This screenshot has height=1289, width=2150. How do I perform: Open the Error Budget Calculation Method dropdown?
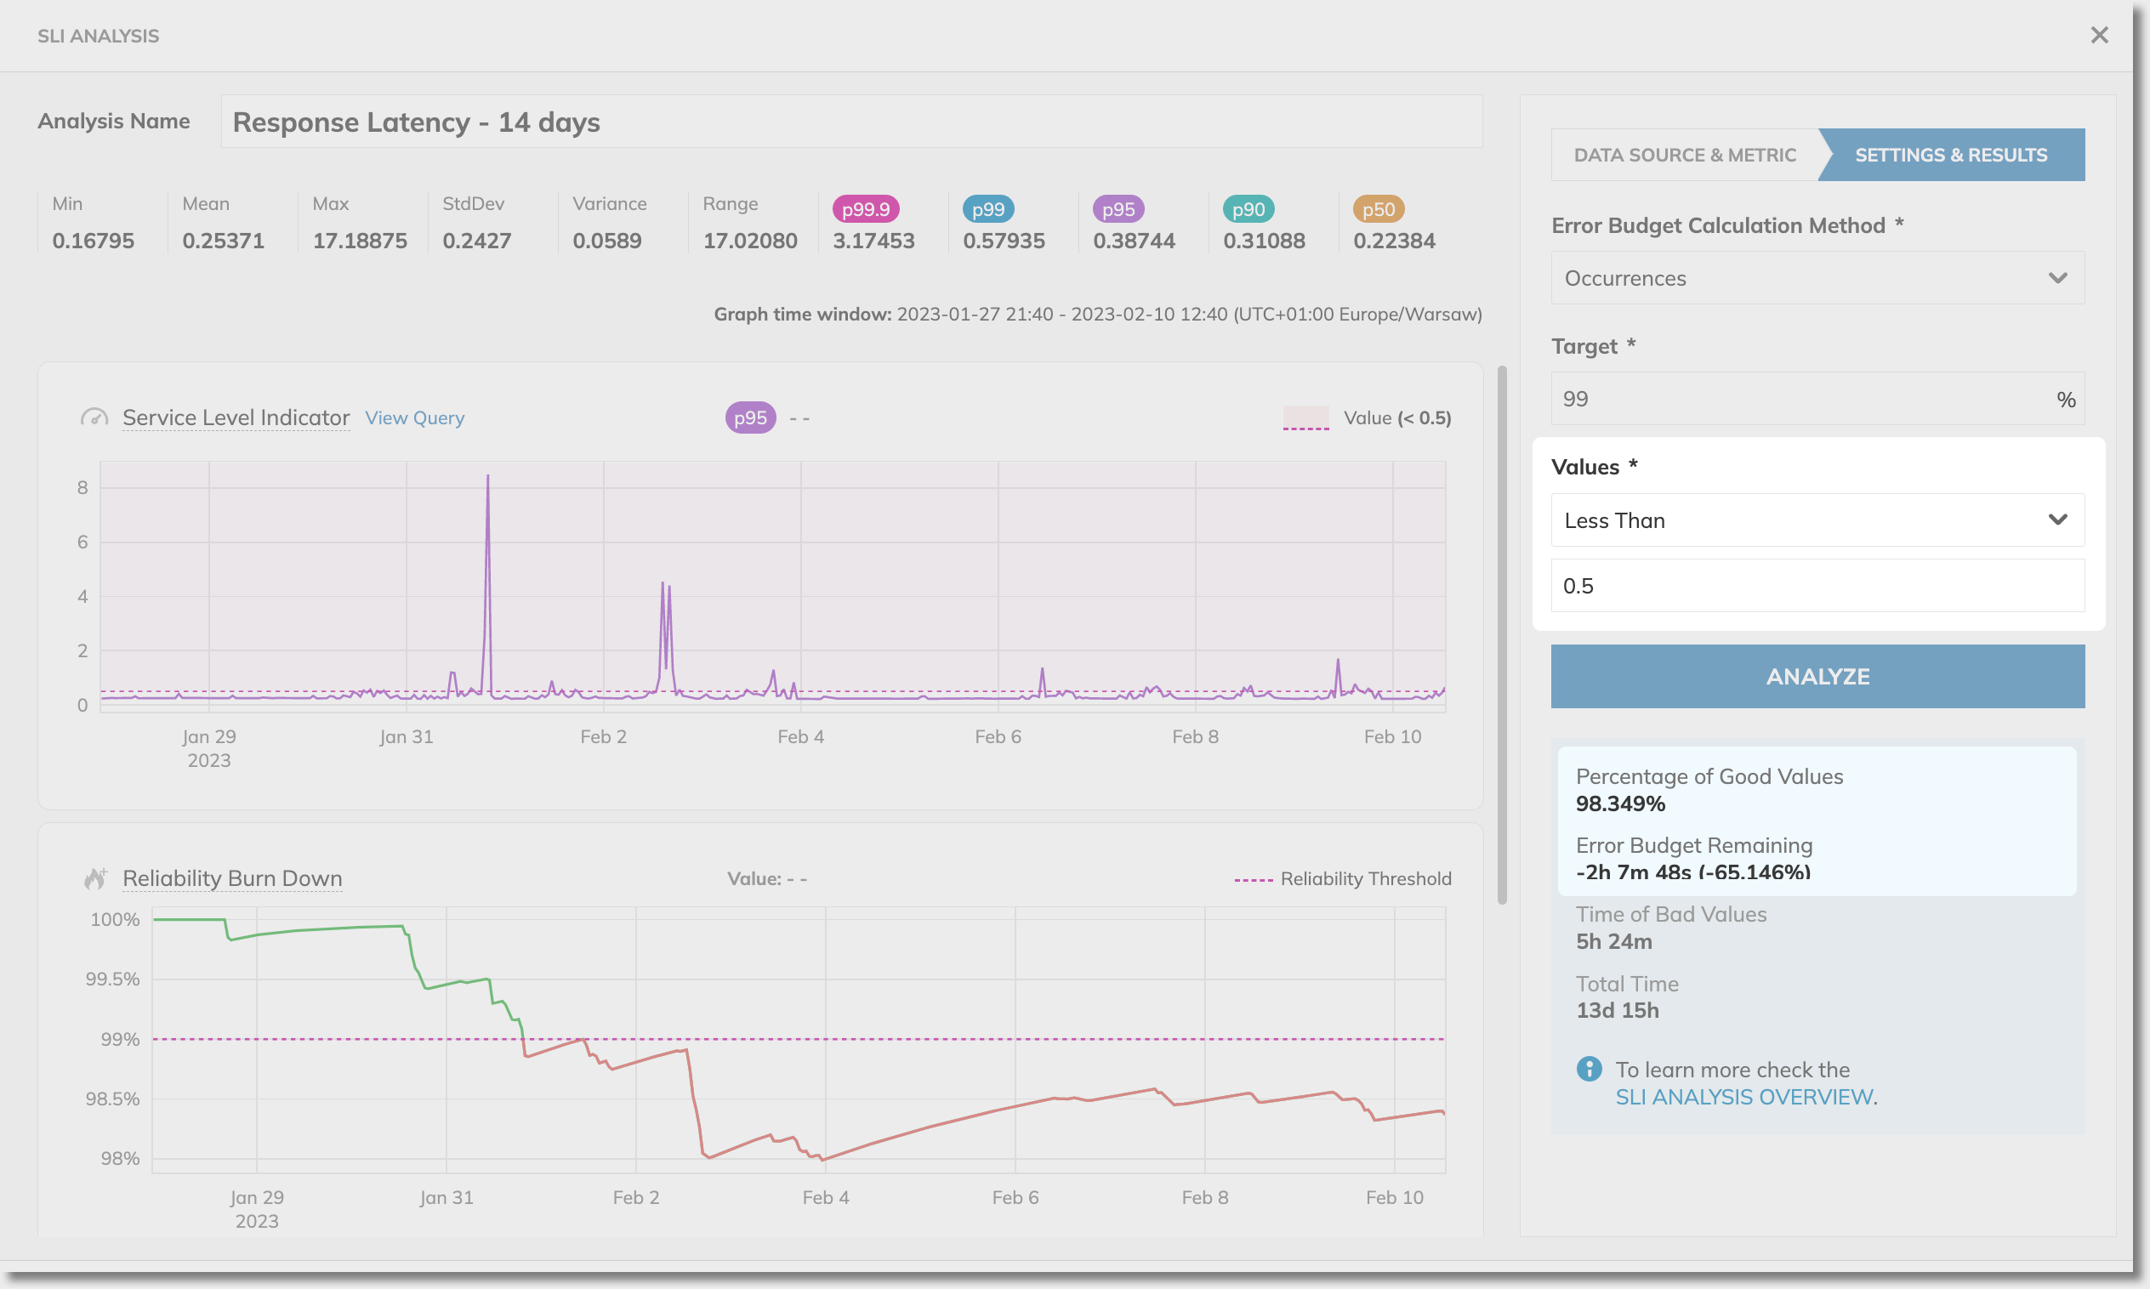[1817, 278]
